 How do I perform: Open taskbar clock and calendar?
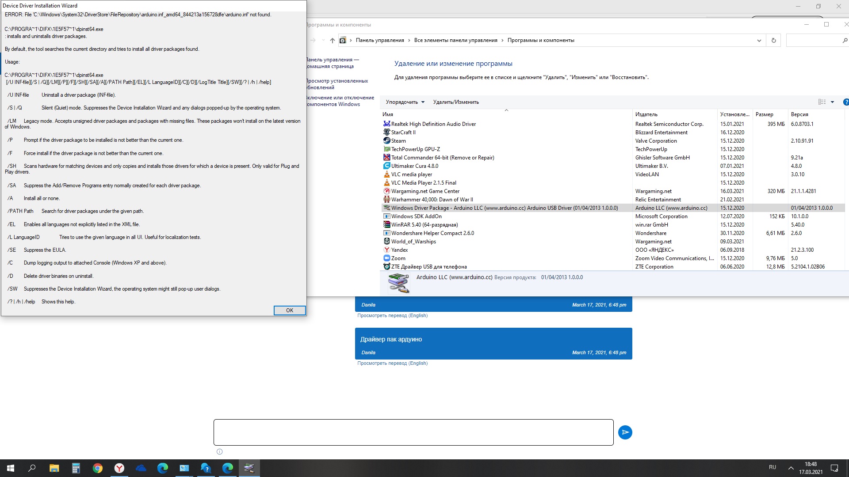pyautogui.click(x=811, y=468)
